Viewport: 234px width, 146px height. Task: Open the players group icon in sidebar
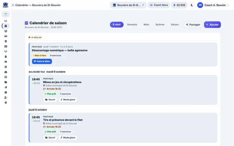(x=6, y=31)
